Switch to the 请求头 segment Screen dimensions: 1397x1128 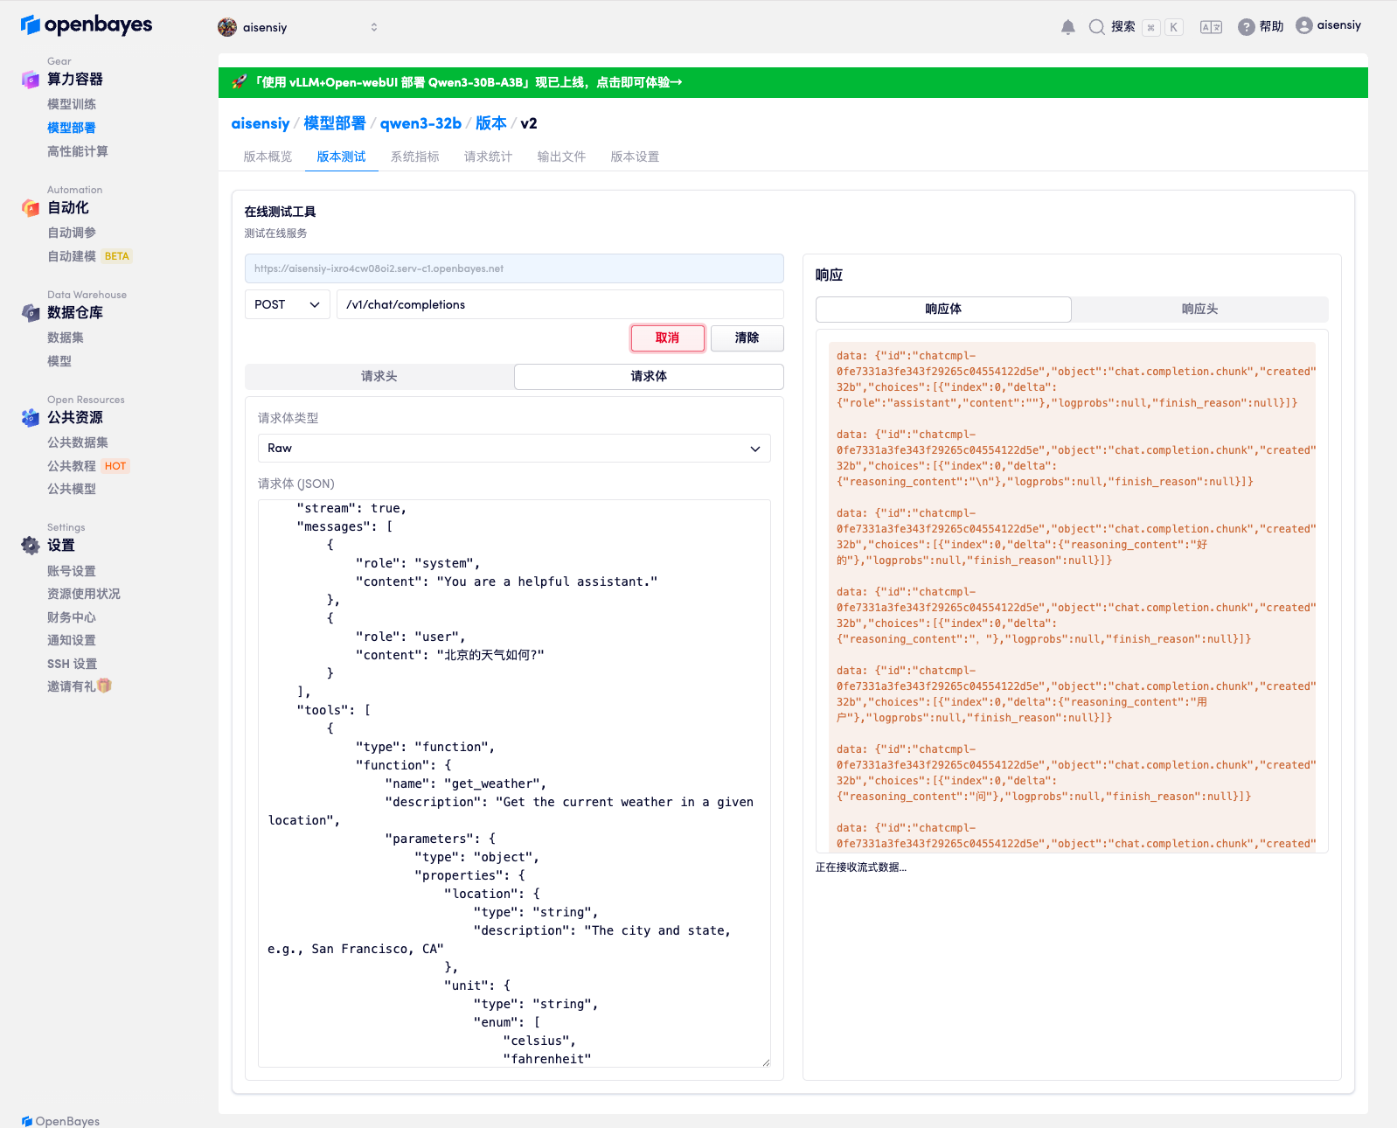point(379,376)
